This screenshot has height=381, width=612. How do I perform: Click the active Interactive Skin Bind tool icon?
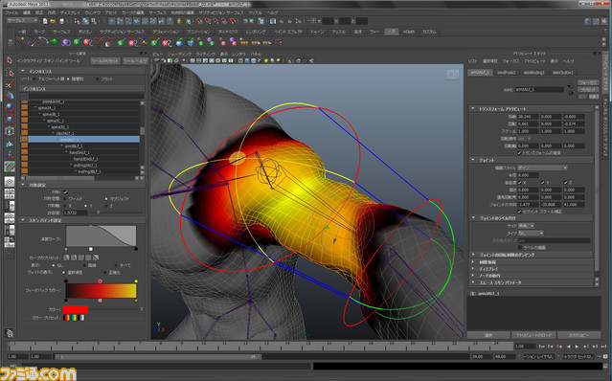pos(10,167)
